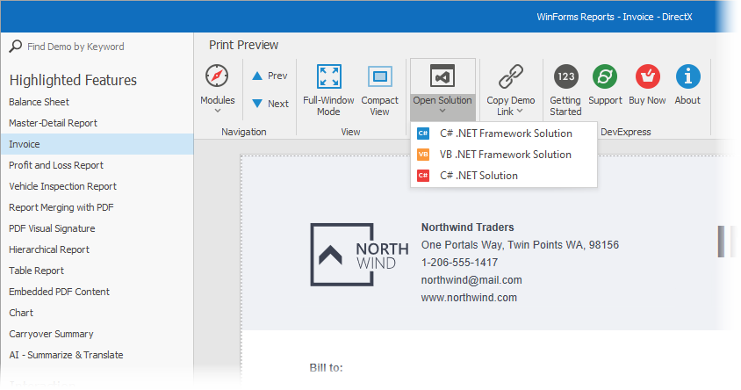Image resolution: width=741 pixels, height=390 pixels.
Task: Open the About info icon
Action: tap(687, 76)
